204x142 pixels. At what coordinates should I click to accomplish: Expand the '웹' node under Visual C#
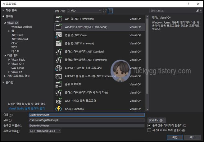(x=9, y=31)
